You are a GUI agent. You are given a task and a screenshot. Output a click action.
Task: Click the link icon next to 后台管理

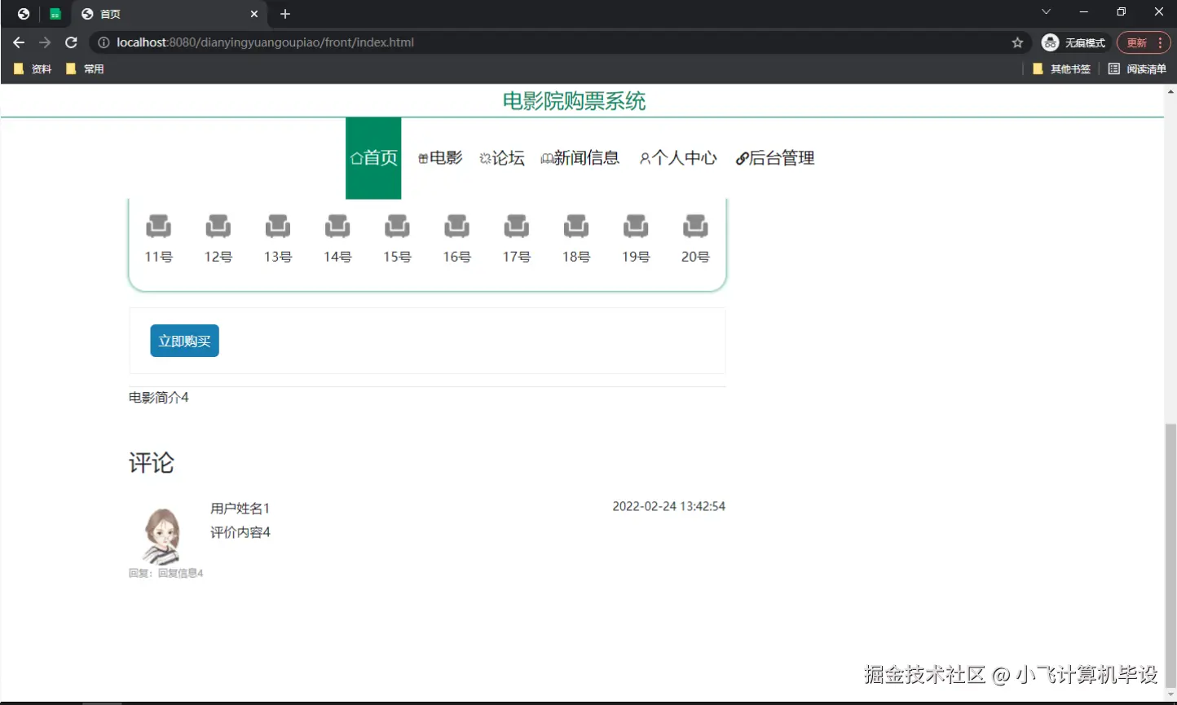pos(742,158)
